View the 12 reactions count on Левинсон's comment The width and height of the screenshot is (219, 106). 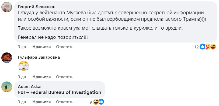196,47
